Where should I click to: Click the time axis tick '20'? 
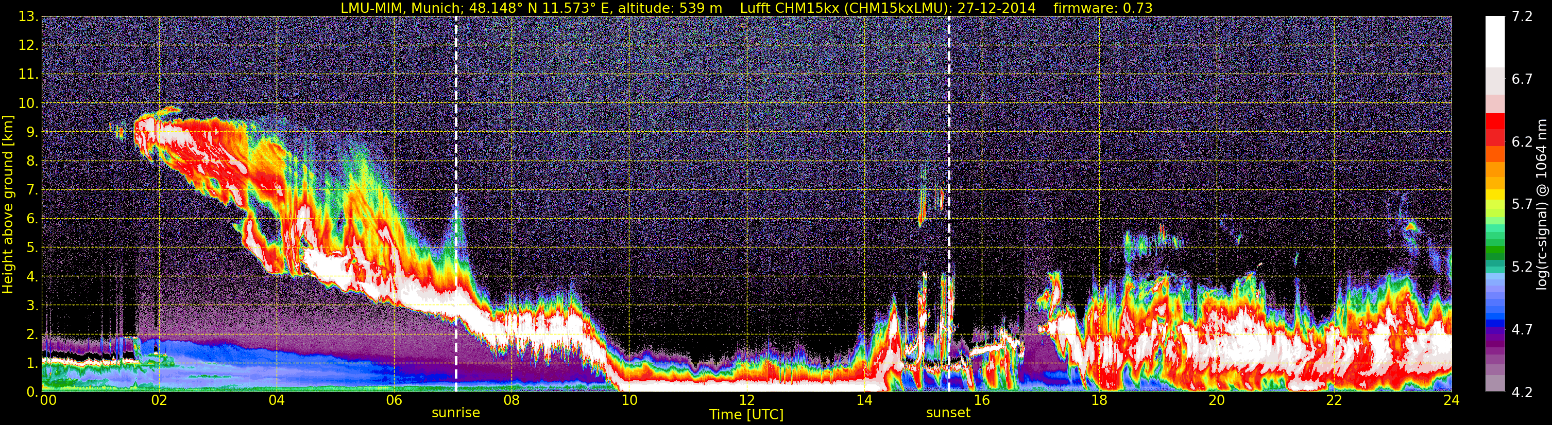[x=1217, y=400]
